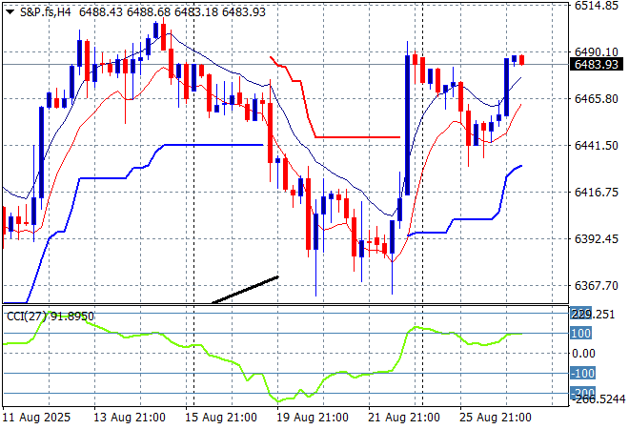The image size is (629, 429).
Task: Select the 13 Aug 21:00 time label
Action: (x=130, y=418)
